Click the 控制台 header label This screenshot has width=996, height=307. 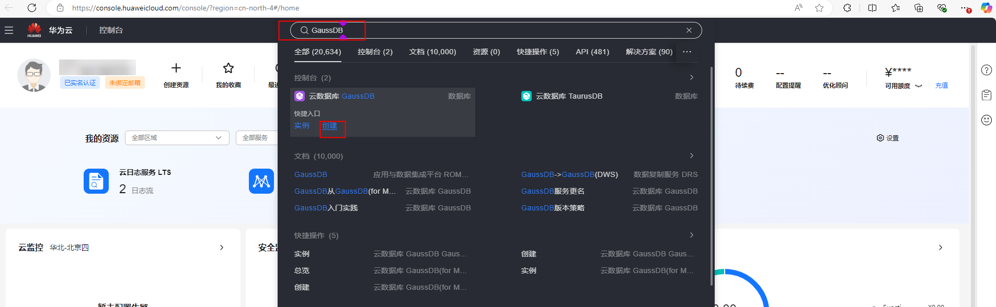click(111, 30)
